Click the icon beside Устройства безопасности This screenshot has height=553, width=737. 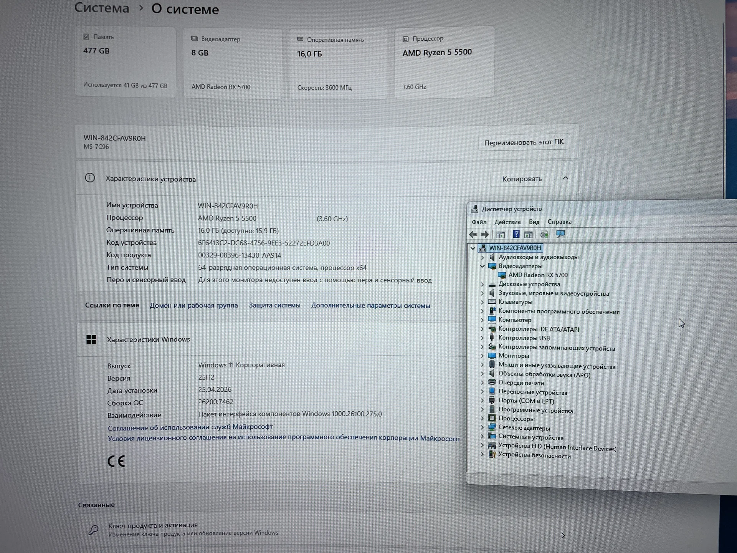[x=492, y=454]
